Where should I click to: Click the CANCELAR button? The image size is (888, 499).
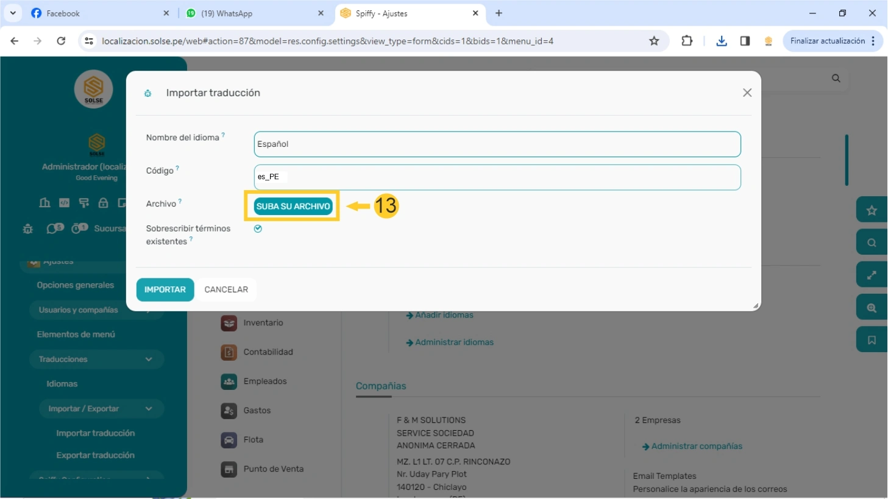pyautogui.click(x=226, y=289)
